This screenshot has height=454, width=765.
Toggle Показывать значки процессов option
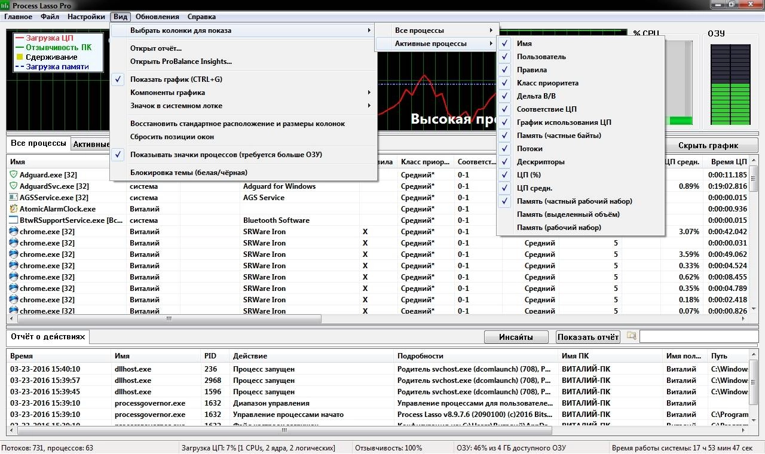(243, 155)
